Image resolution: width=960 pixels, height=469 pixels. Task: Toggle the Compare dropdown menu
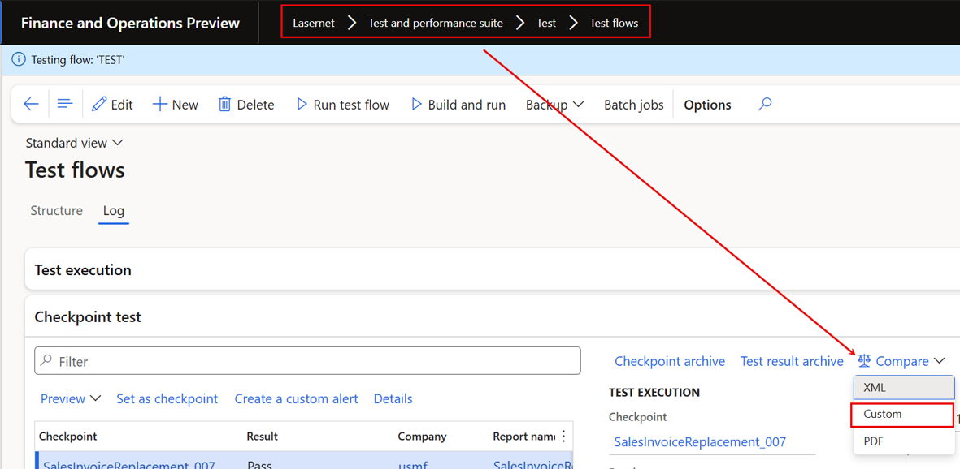click(x=901, y=361)
